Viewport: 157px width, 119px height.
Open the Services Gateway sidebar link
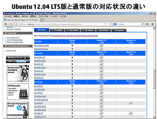pos(14,29)
